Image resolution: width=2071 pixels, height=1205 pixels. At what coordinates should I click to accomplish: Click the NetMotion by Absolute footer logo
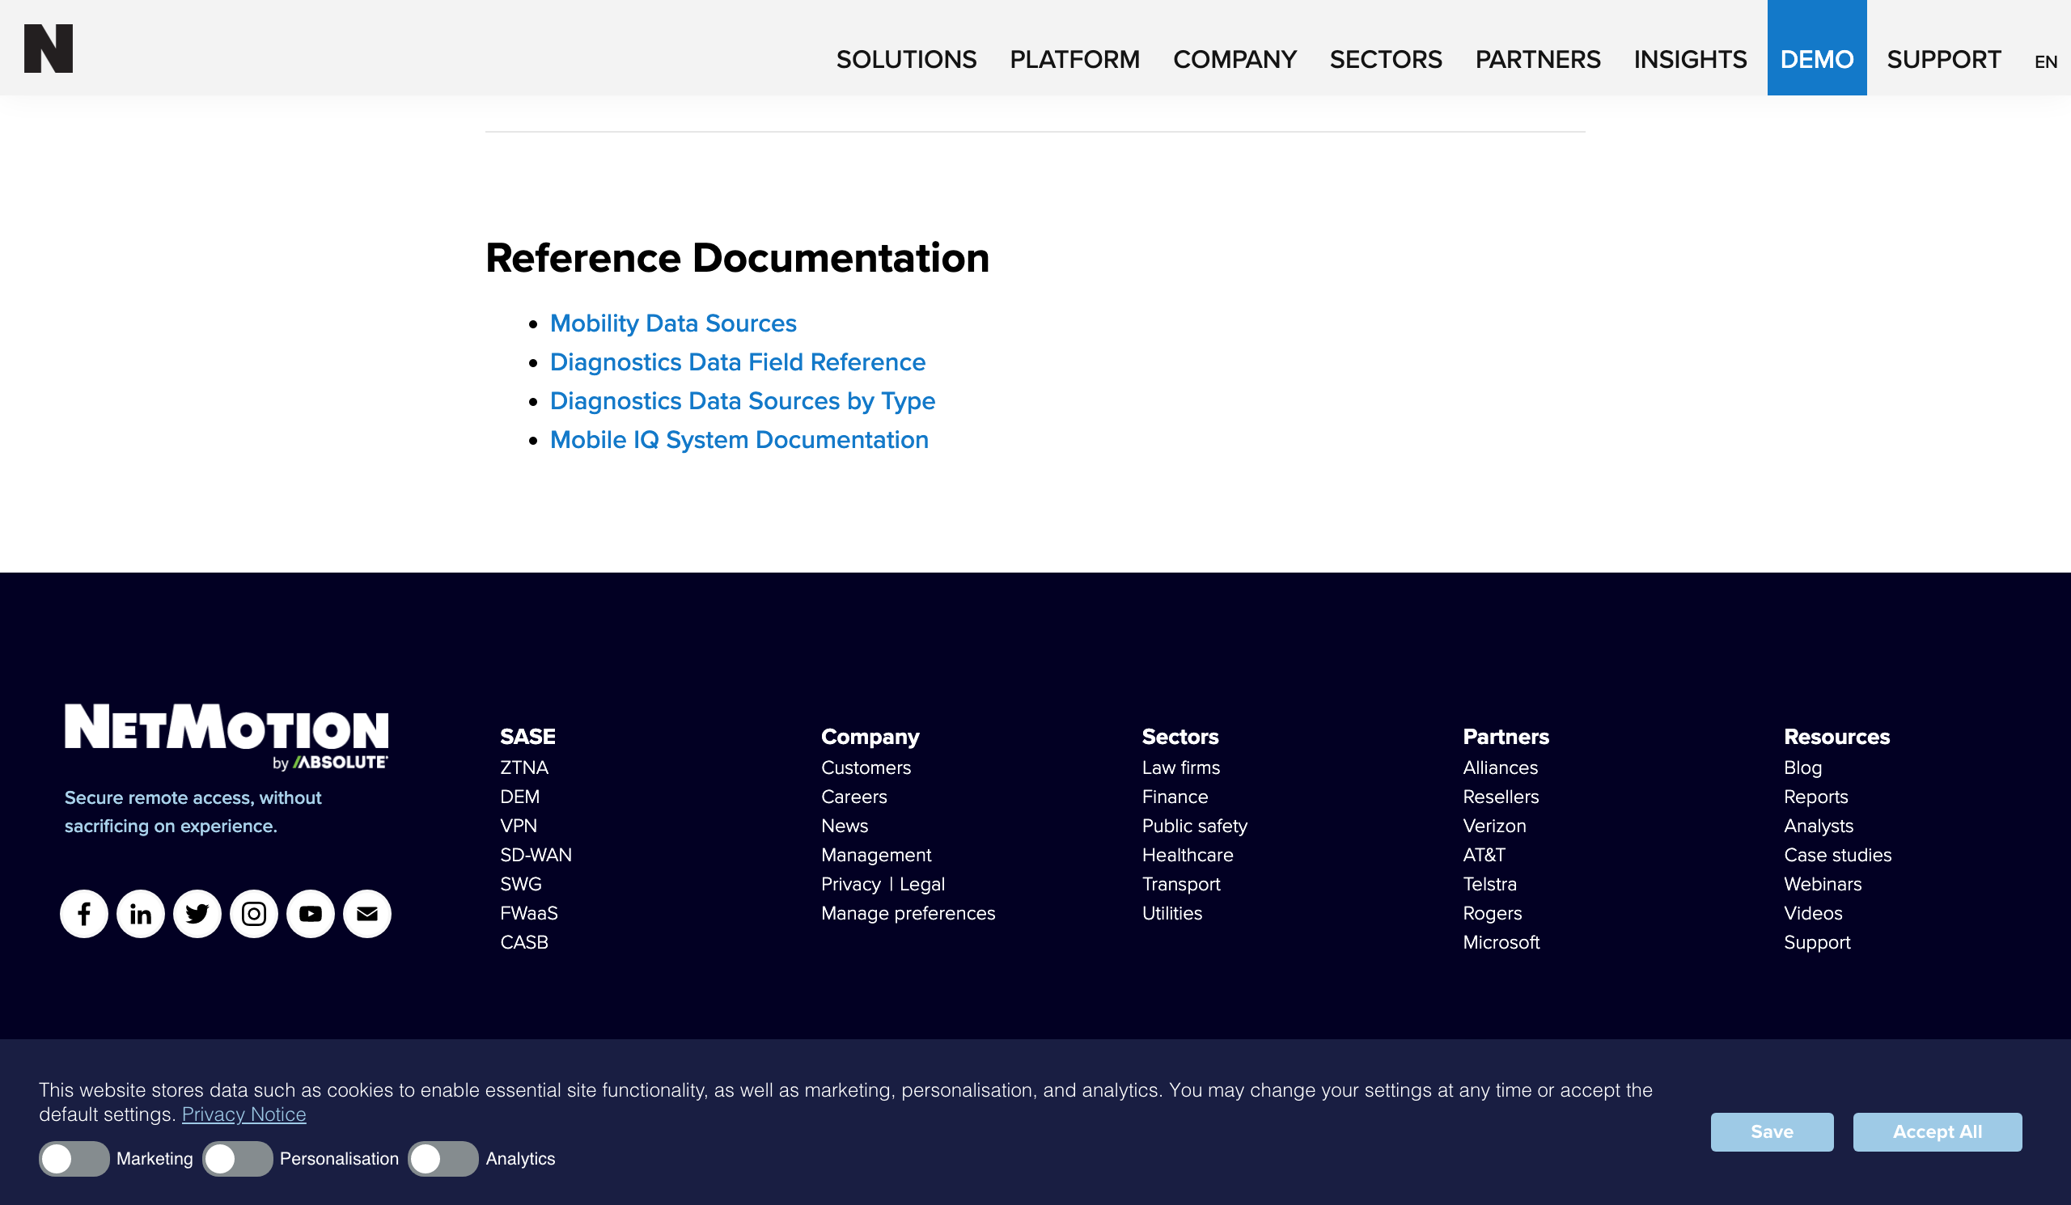click(227, 737)
